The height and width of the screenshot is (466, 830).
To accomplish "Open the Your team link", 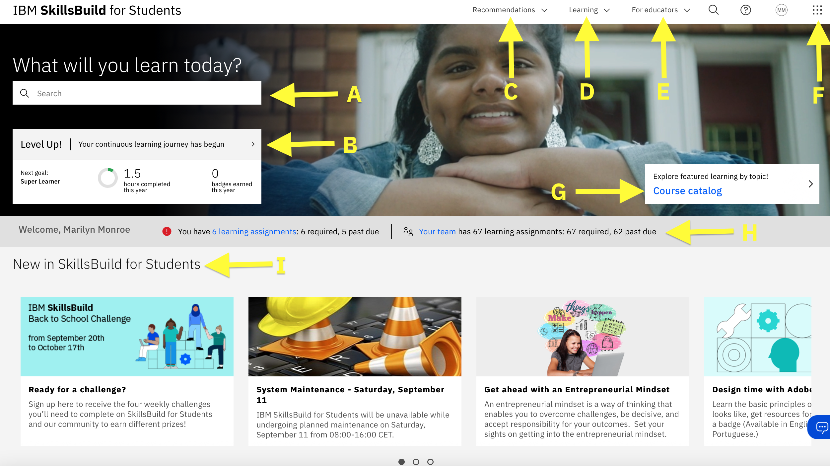I will click(437, 231).
